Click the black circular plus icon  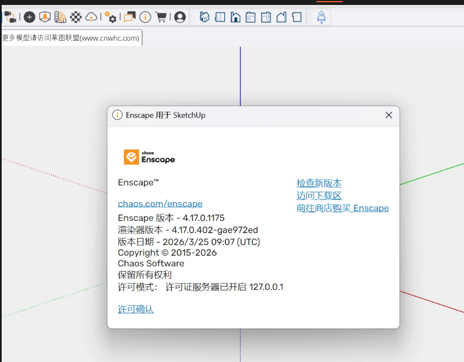point(29,17)
